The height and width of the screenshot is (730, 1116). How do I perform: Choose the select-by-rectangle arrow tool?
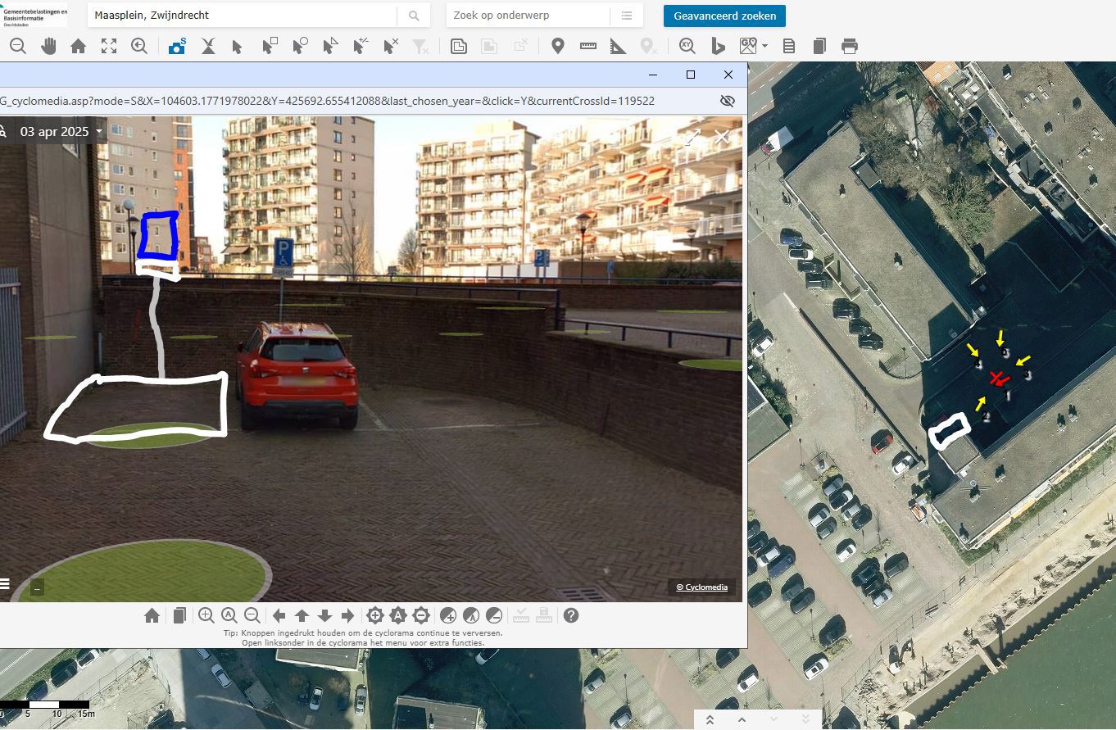[x=269, y=47]
